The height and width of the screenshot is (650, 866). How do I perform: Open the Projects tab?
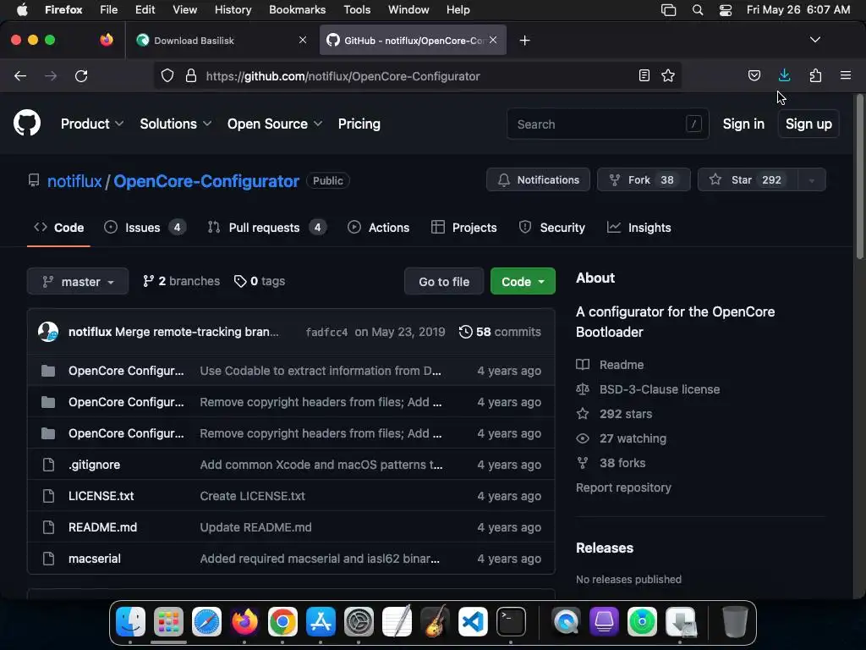(464, 228)
